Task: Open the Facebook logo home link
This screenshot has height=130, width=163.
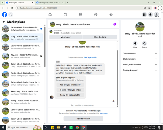Action: click(x=5, y=15)
